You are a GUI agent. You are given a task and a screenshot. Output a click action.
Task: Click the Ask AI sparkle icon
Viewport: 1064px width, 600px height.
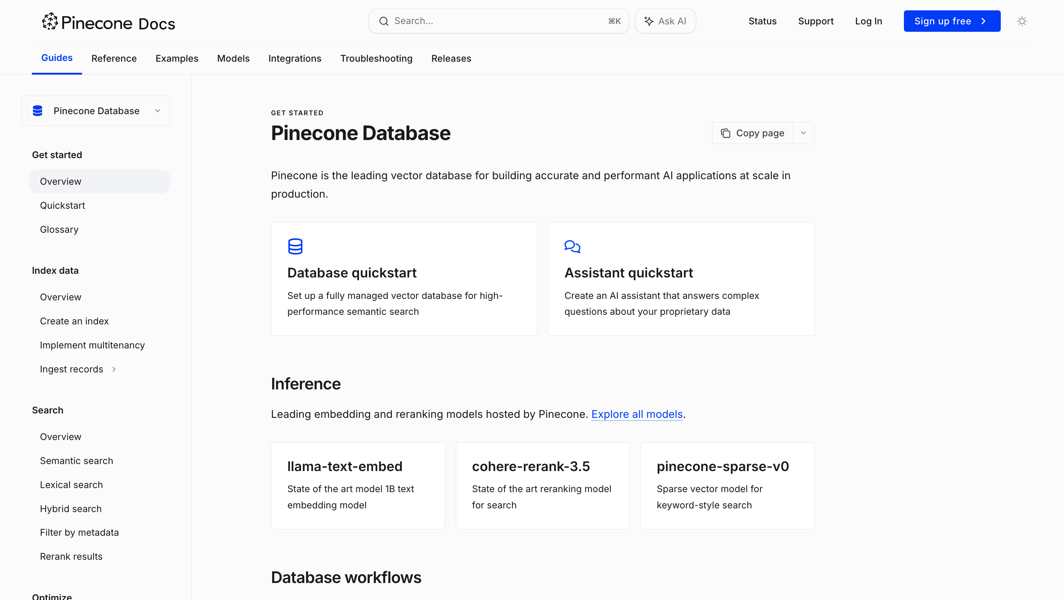(x=648, y=21)
